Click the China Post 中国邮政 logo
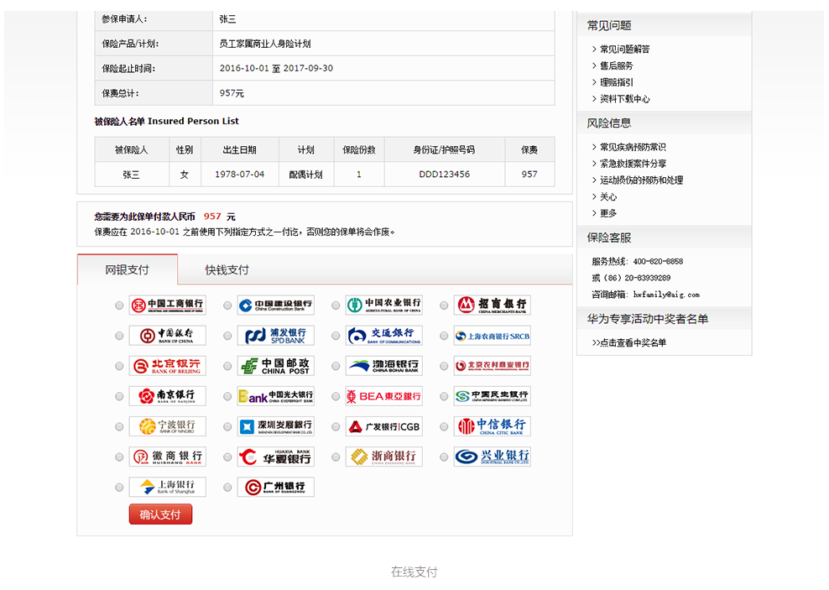Viewport: 829px width, 590px height. tap(275, 366)
